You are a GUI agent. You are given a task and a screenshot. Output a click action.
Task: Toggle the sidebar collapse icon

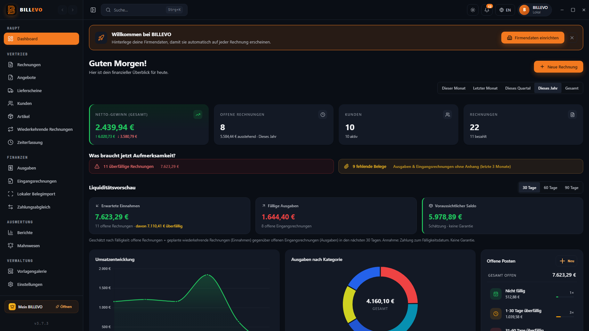pyautogui.click(x=93, y=10)
